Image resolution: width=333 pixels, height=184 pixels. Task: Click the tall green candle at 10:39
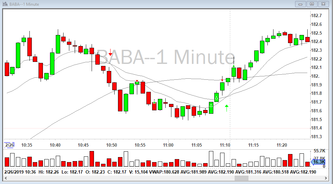52,63
